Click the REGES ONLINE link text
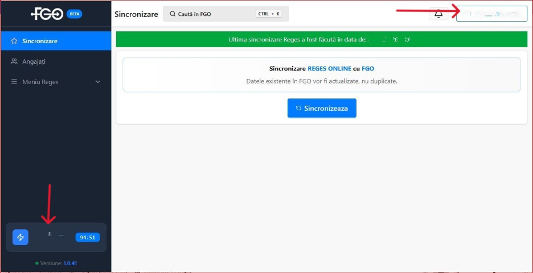 click(329, 68)
